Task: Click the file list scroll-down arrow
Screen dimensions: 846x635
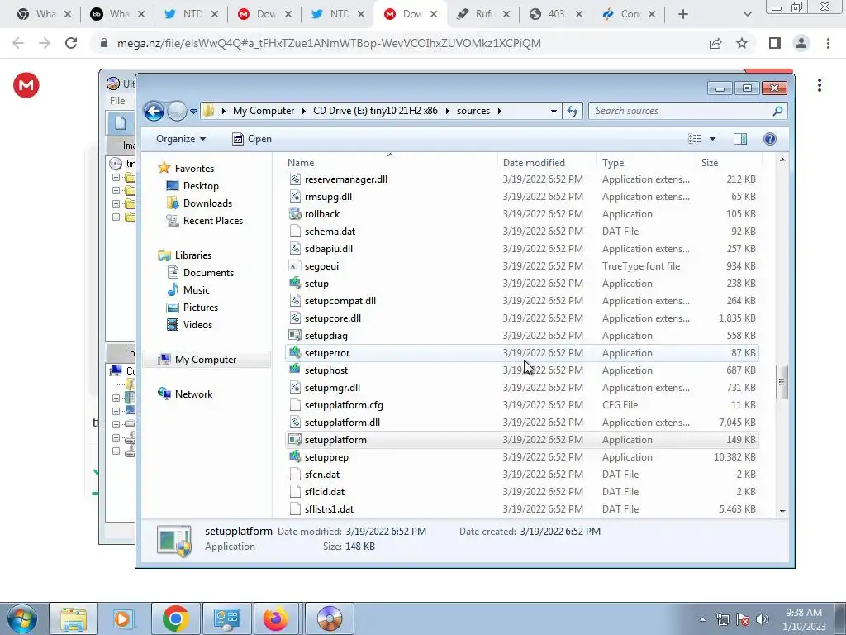Action: pos(782,511)
